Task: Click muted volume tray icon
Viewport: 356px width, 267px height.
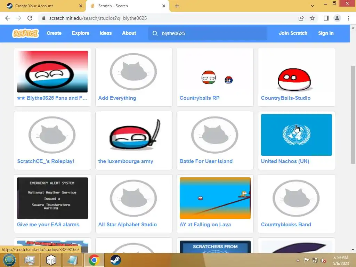Action: pos(323,260)
